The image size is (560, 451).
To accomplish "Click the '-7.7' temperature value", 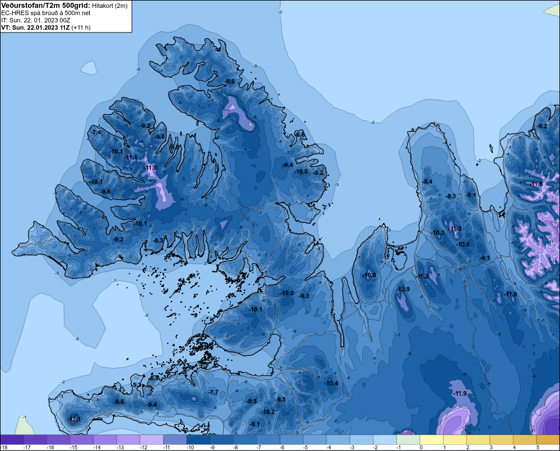I will [213, 392].
